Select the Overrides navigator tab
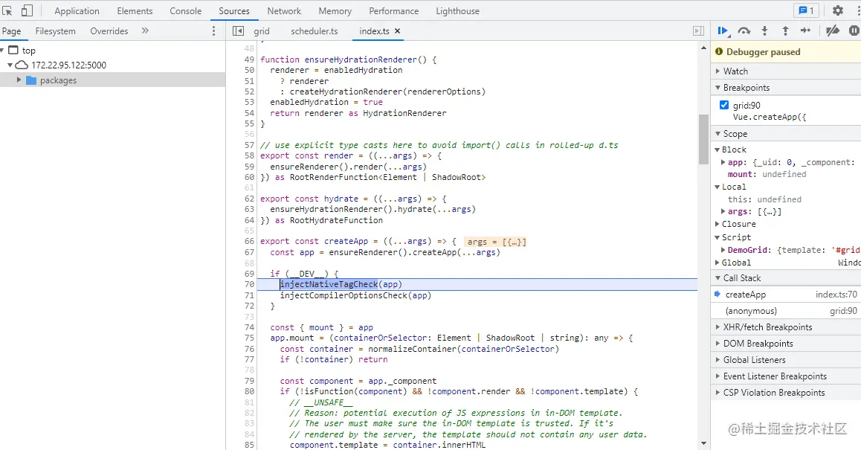Viewport: 861px width, 450px height. [x=109, y=31]
